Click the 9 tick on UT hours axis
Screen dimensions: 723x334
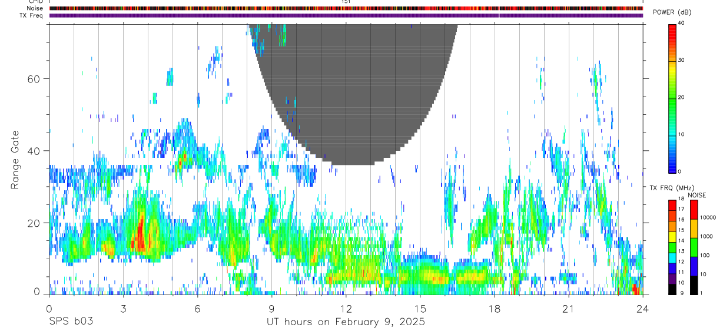[271, 308]
